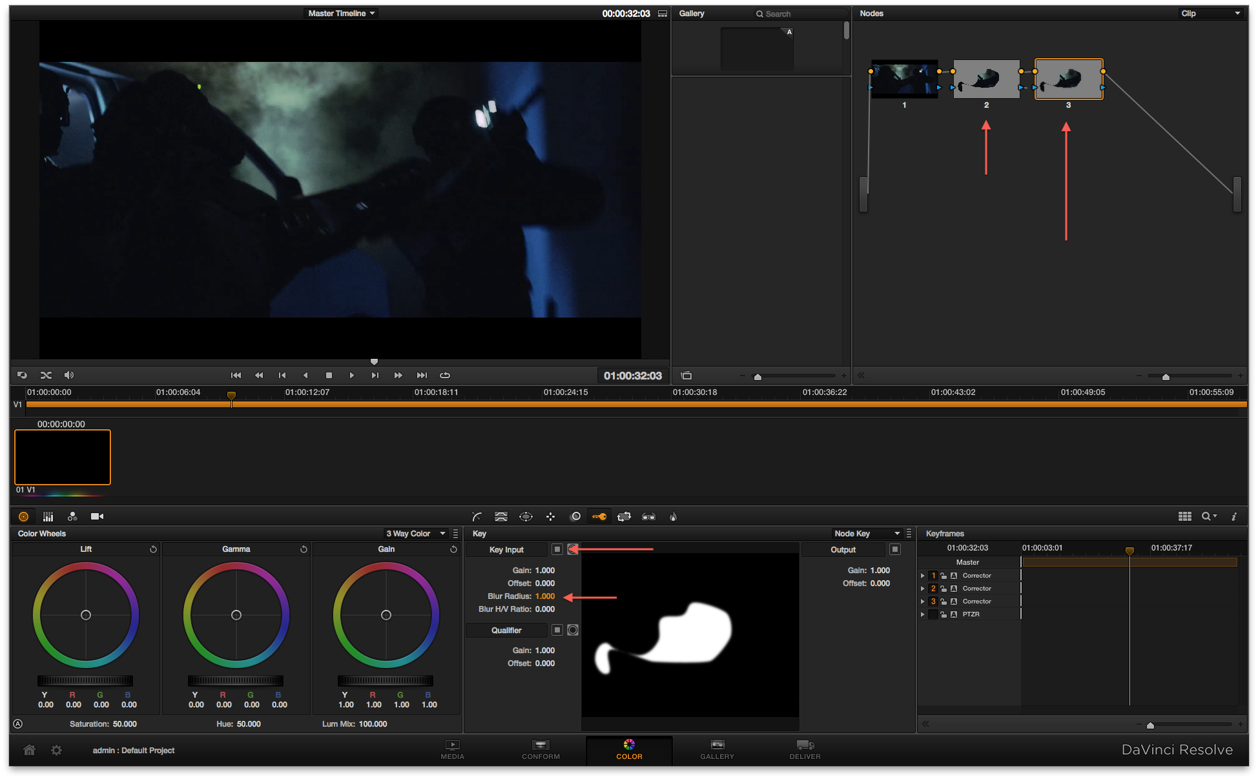The width and height of the screenshot is (1258, 779).
Task: Open the Node Key dropdown
Action: point(867,534)
